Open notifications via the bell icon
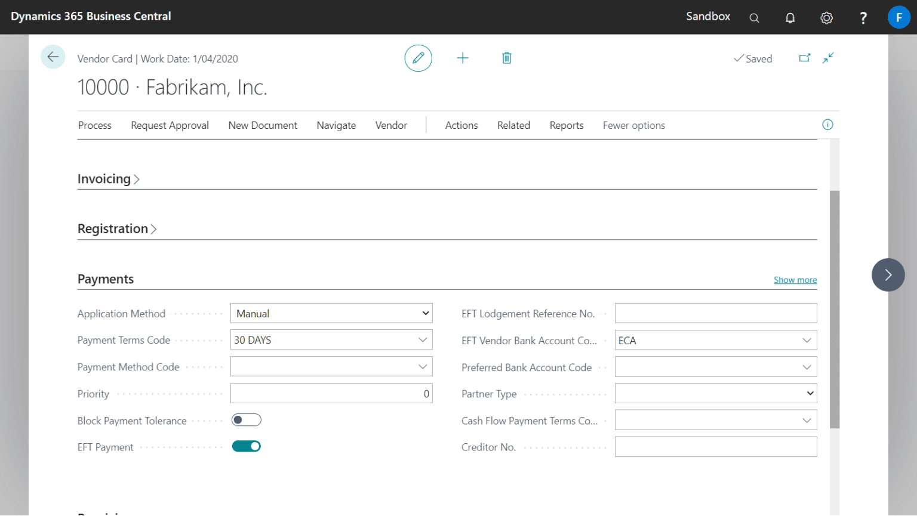This screenshot has height=516, width=917. pos(790,18)
